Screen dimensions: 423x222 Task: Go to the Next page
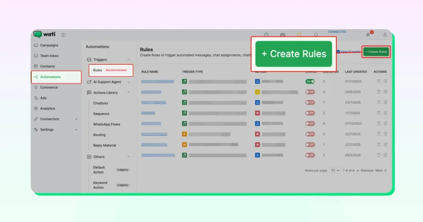pos(381,170)
